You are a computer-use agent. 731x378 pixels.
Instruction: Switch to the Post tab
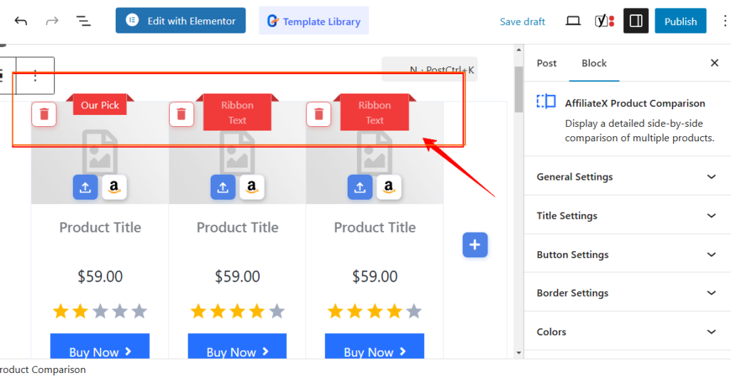tap(546, 63)
